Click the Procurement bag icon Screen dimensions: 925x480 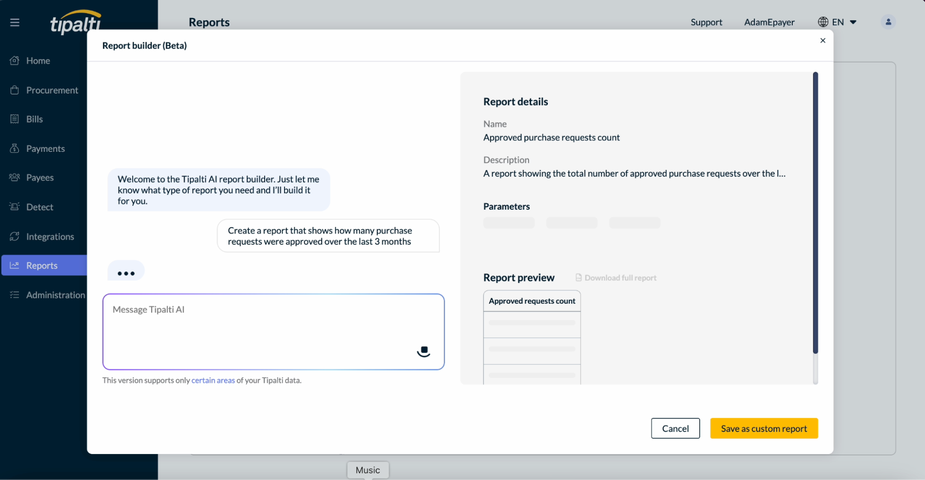pos(15,90)
